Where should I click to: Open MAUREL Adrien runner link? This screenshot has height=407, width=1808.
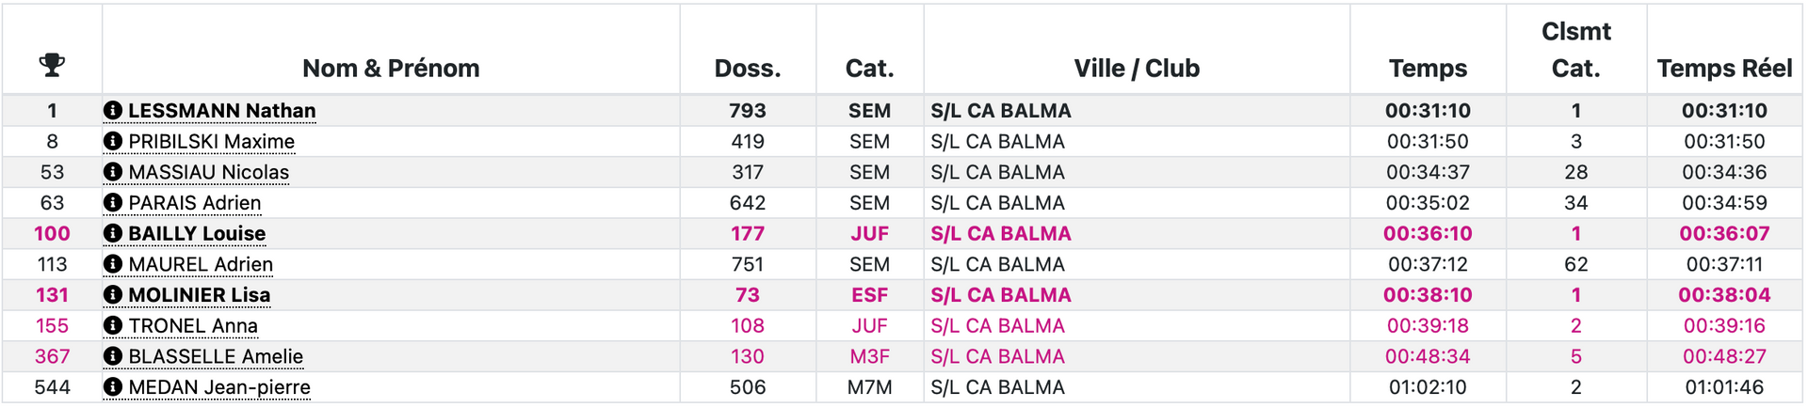point(201,264)
